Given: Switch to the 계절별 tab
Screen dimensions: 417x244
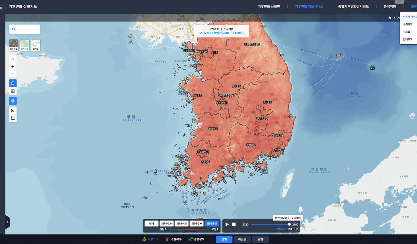Looking at the screenshot, I should tap(242, 239).
